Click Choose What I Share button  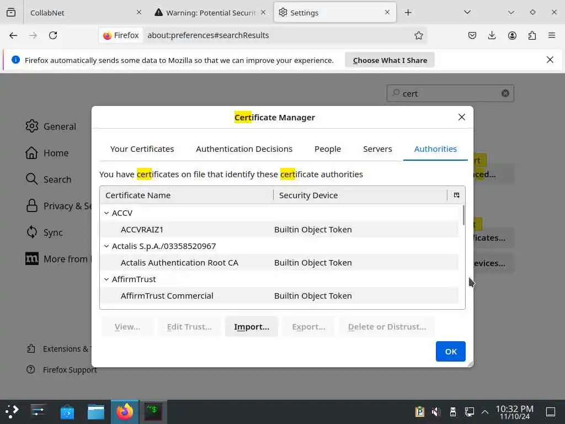click(390, 60)
